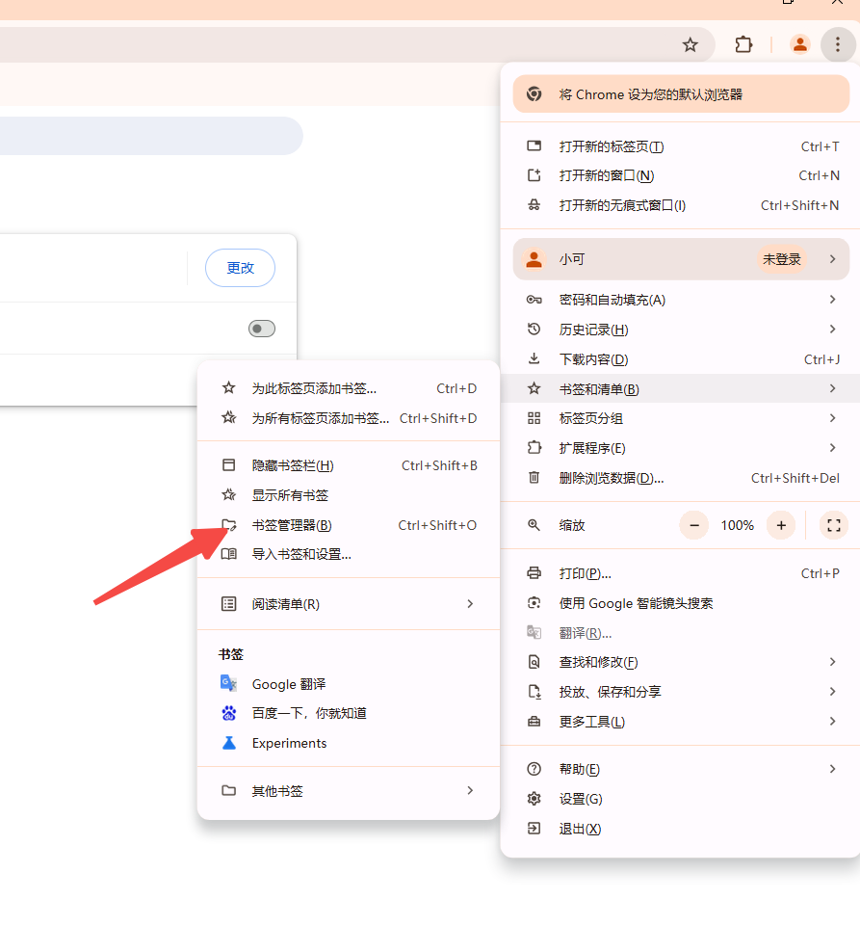Click the bookmark star icon in address bar
Screen dimensions: 860x951
pyautogui.click(x=690, y=45)
